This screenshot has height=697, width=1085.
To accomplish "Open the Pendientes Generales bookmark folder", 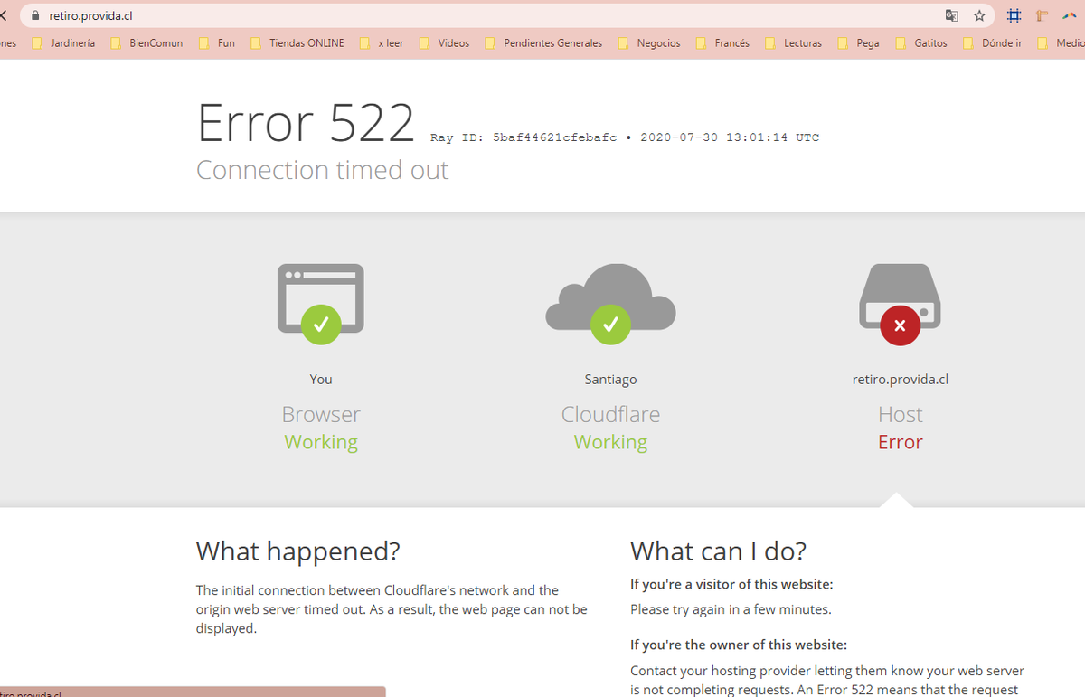I will tap(543, 43).
